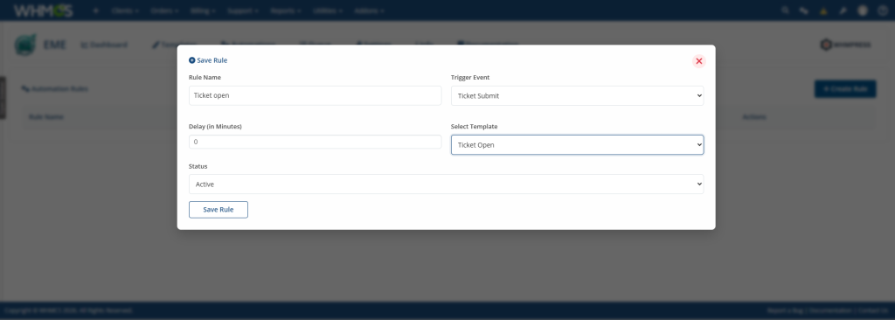This screenshot has width=895, height=320.
Task: Click the Delay (in Minutes) field
Action: point(315,142)
